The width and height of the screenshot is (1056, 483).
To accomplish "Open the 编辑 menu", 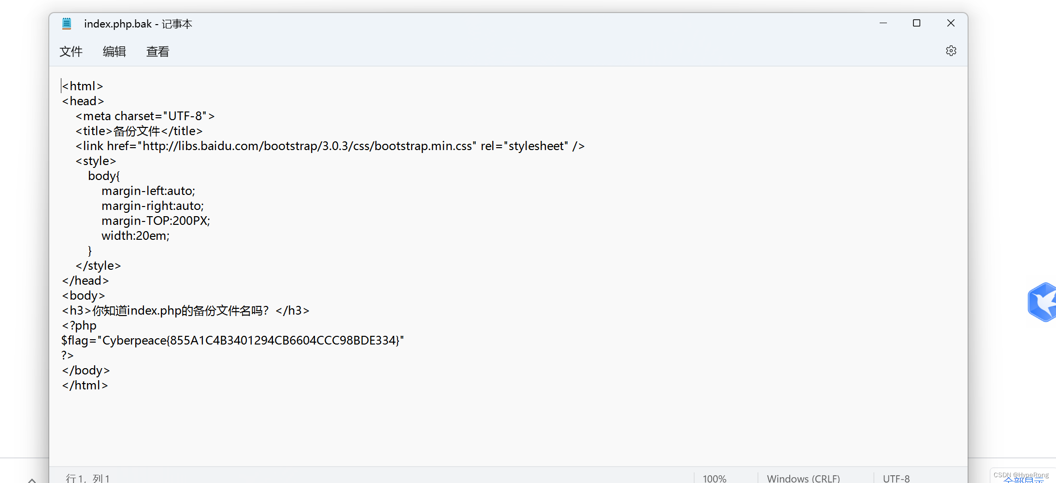I will [x=114, y=52].
